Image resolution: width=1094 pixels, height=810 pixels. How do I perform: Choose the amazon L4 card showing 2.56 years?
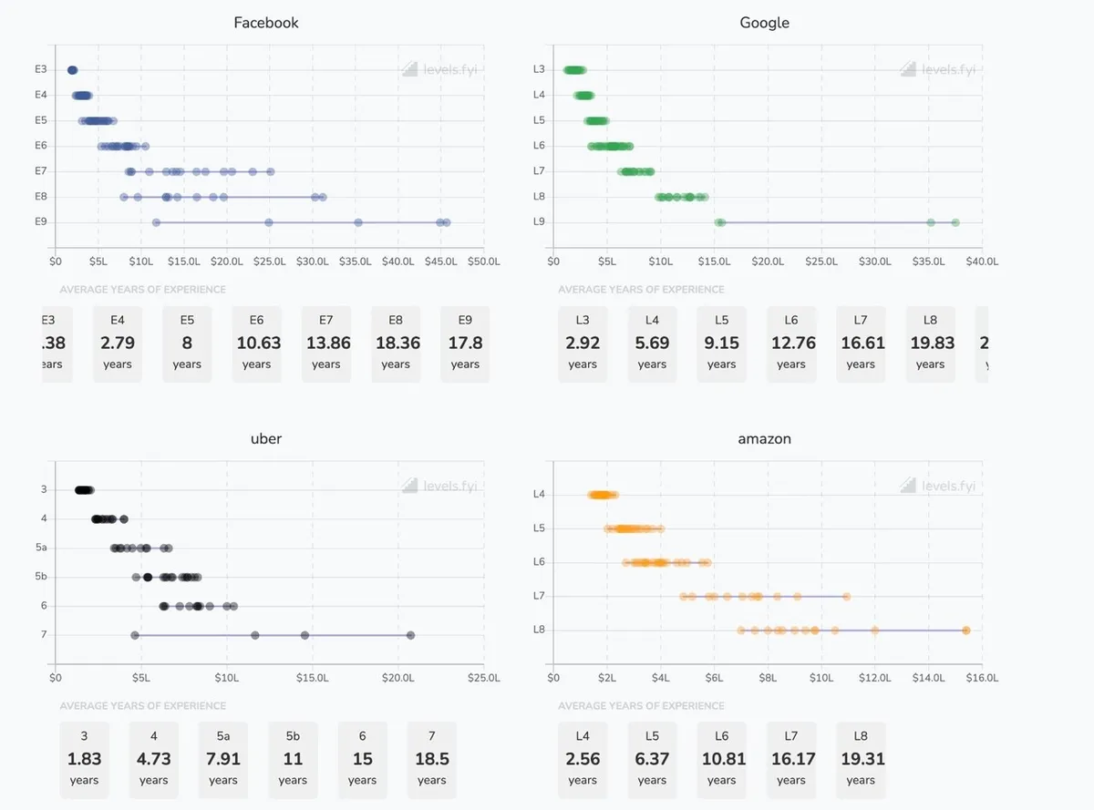tap(583, 760)
